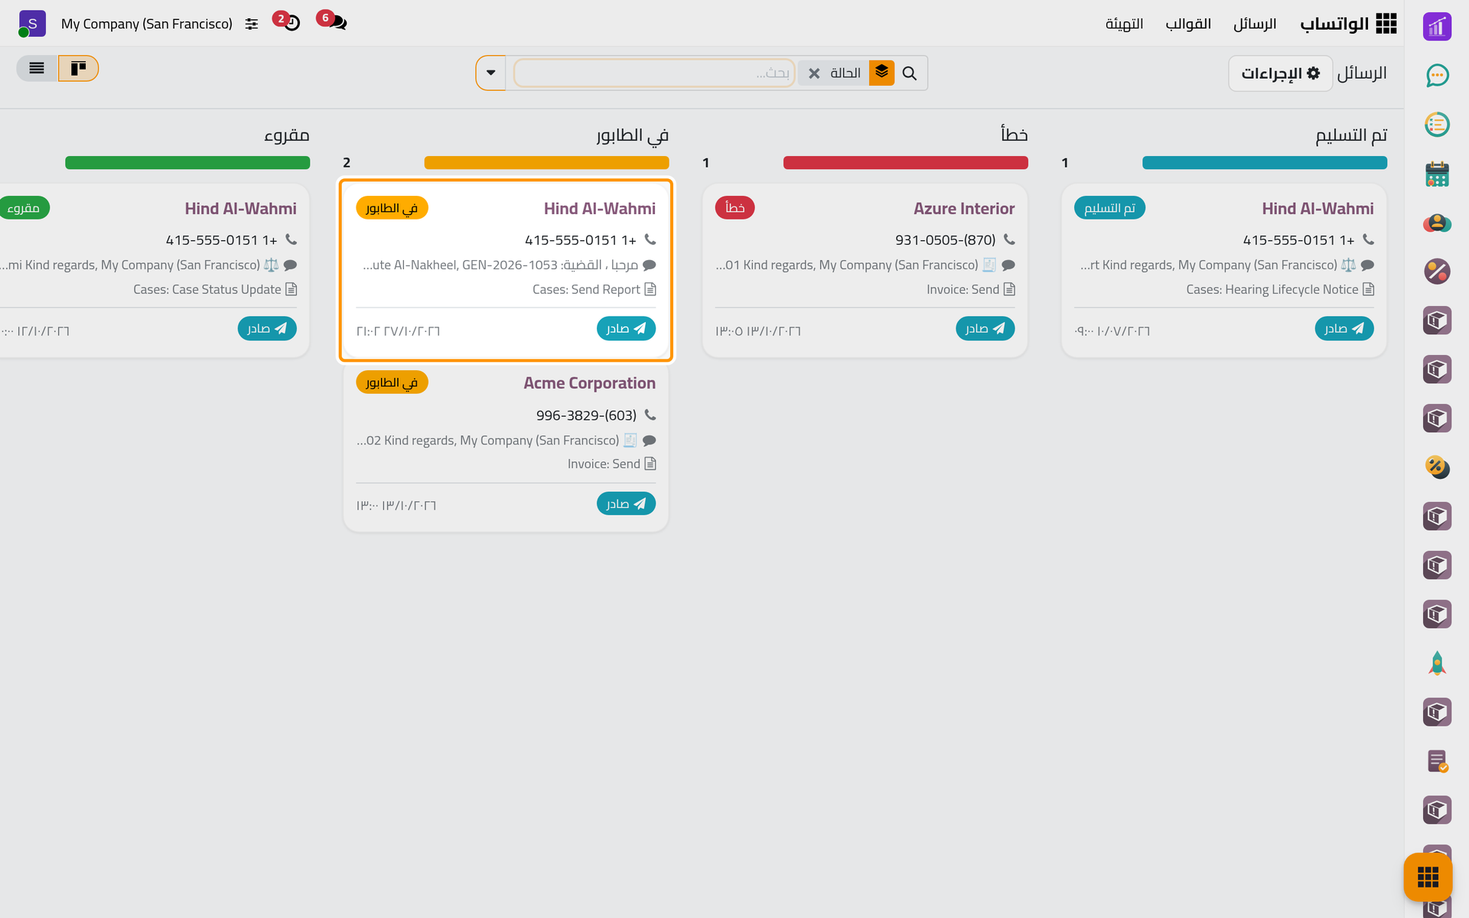Click the الرسائل breadcrumb label

click(1362, 73)
